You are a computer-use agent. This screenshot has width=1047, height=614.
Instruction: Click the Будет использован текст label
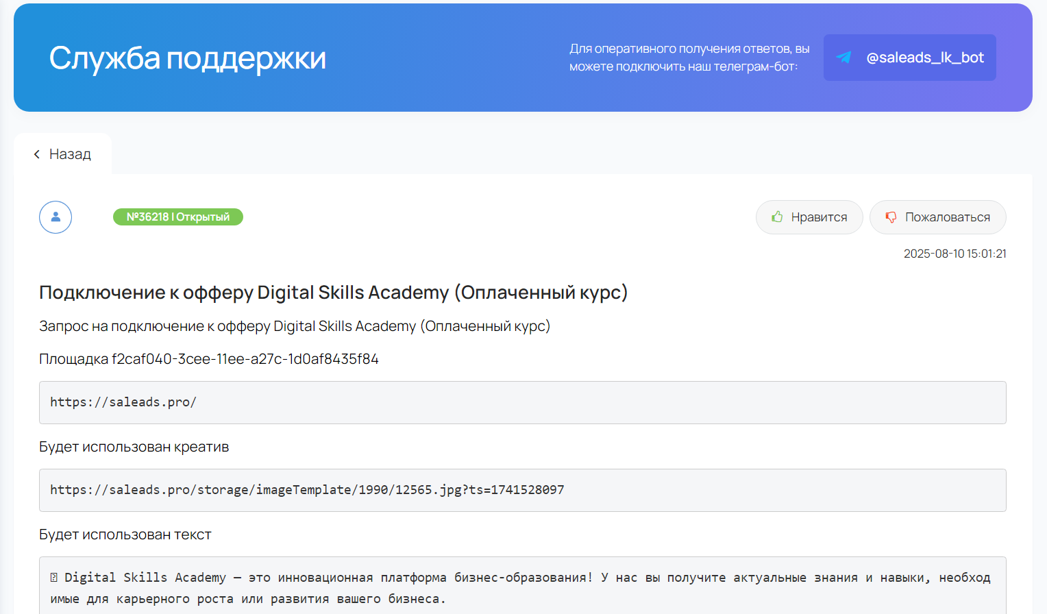click(x=125, y=535)
